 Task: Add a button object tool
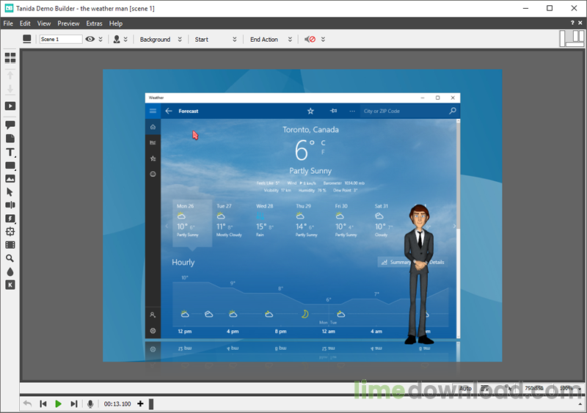[x=10, y=205]
